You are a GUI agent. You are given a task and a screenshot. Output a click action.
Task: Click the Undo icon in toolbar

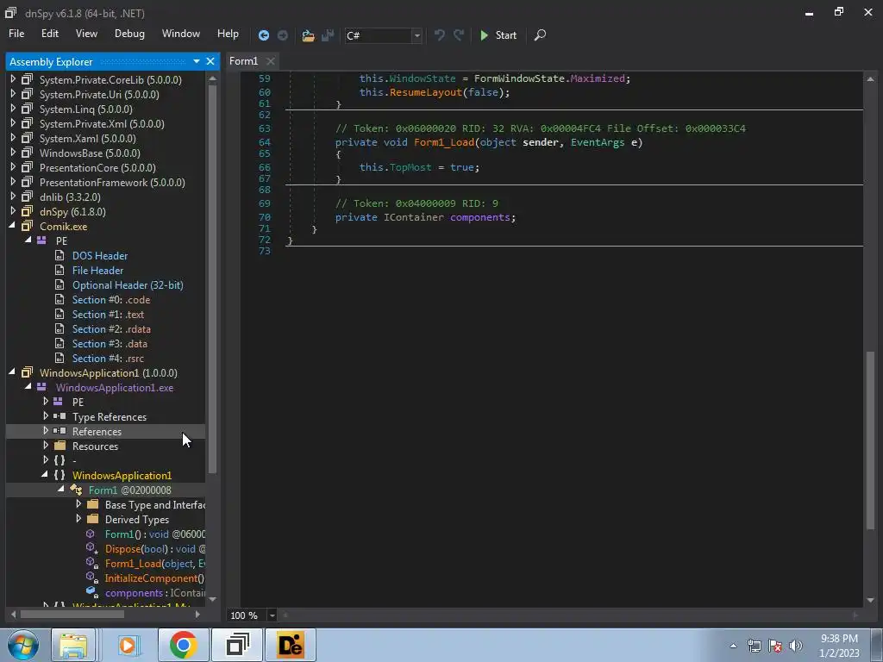(x=440, y=35)
